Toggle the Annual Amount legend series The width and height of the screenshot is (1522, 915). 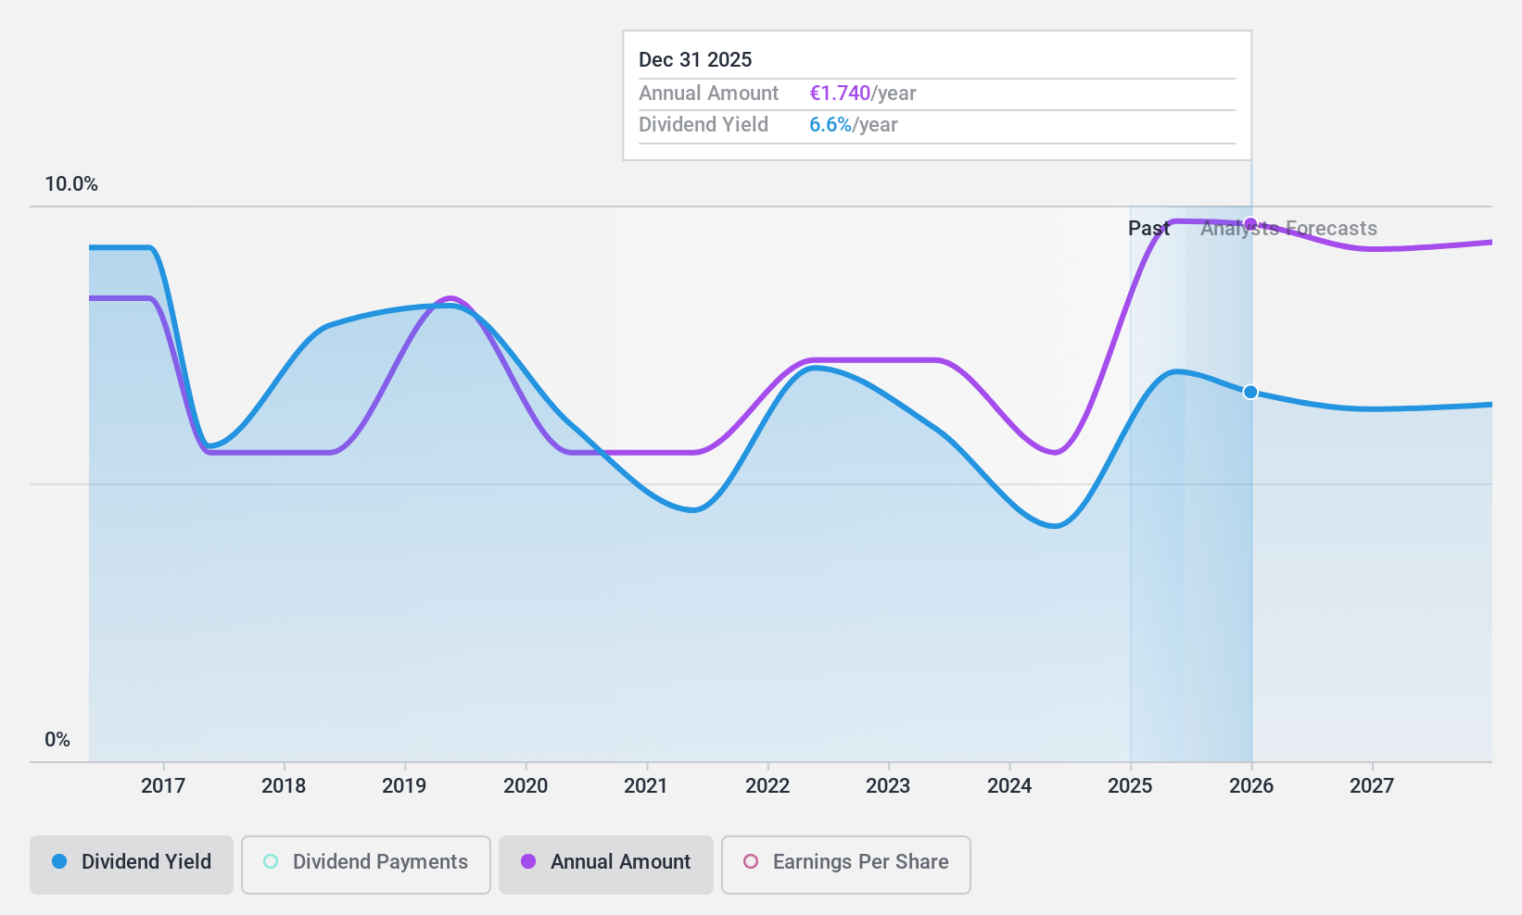606,865
